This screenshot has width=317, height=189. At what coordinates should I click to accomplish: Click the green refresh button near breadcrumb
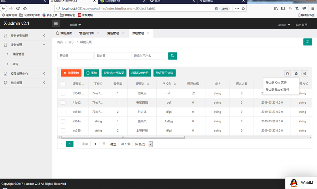point(307,42)
